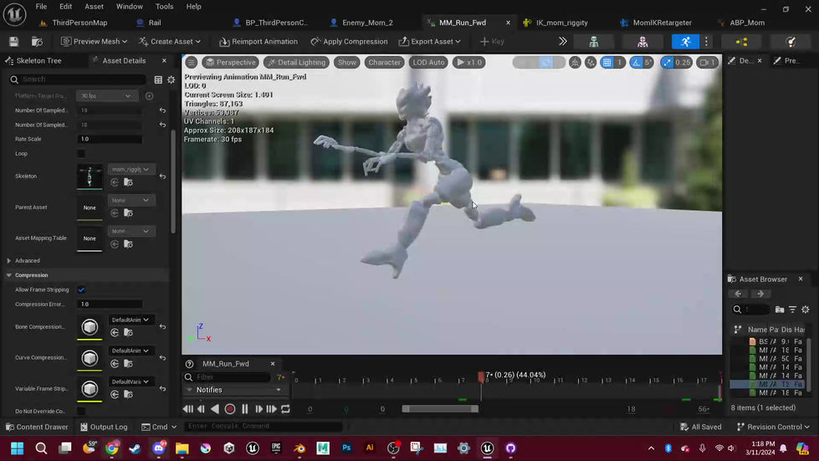Open Asset Details view options grid icon

(x=158, y=79)
